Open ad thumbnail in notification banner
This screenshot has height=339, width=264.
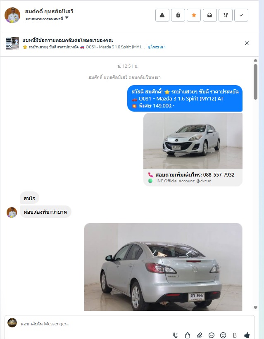(12, 43)
